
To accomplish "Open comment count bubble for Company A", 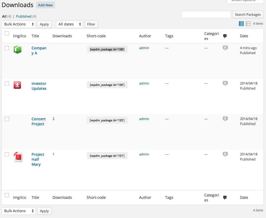I will point(225,48).
